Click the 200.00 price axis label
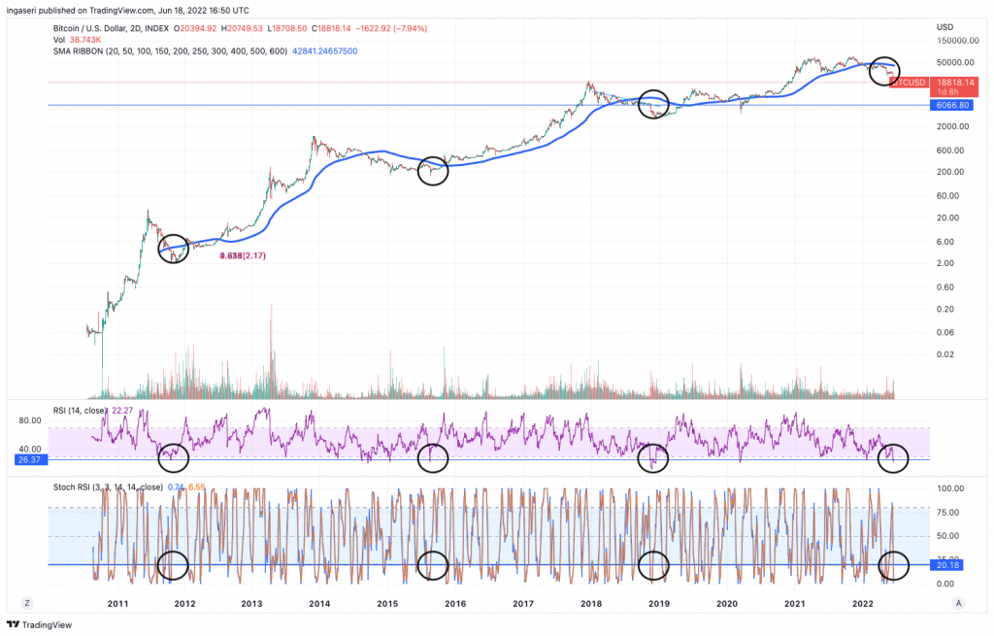 (x=950, y=172)
